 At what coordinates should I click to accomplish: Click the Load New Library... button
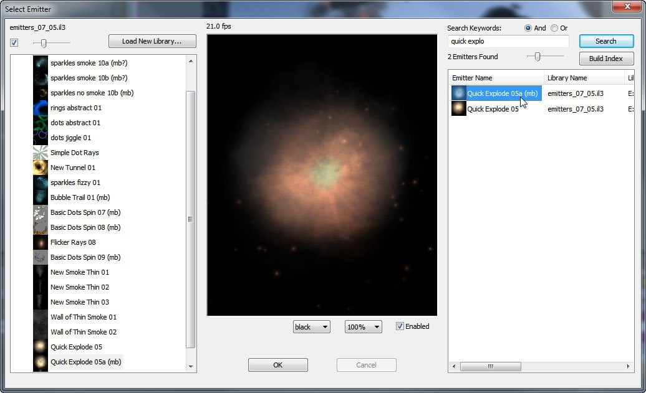click(152, 41)
